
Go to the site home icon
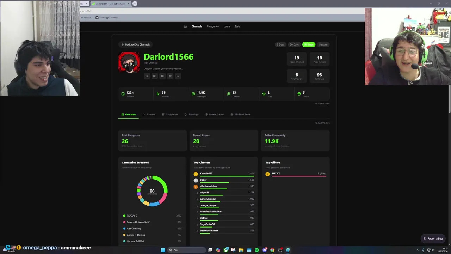pyautogui.click(x=185, y=26)
